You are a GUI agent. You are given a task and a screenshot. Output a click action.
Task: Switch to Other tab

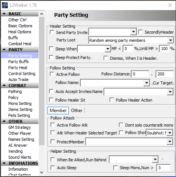pos(77,111)
